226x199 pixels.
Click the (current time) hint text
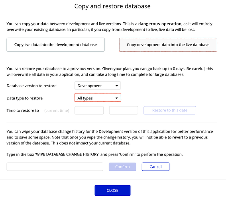click(57, 111)
